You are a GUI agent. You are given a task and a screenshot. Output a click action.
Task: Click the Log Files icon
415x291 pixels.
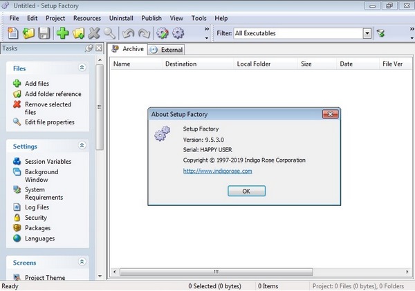click(17, 207)
